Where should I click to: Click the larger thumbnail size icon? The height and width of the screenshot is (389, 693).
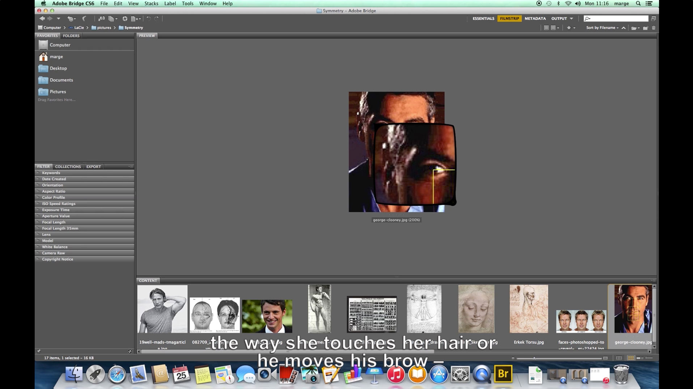605,358
